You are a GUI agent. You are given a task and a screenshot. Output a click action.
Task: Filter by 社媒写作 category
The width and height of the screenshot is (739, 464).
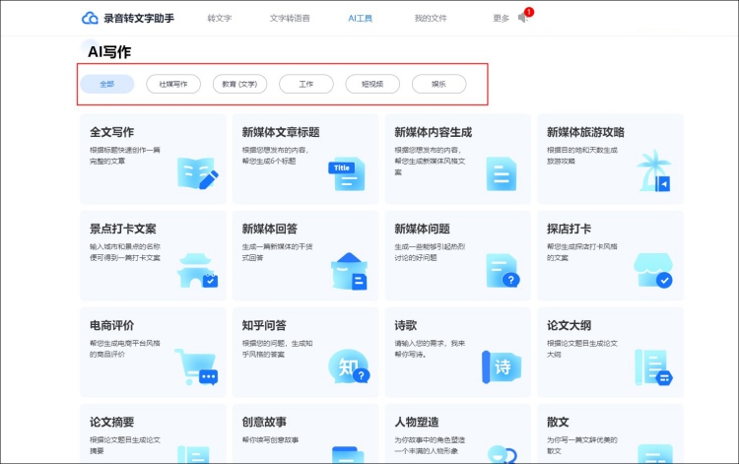(x=173, y=84)
